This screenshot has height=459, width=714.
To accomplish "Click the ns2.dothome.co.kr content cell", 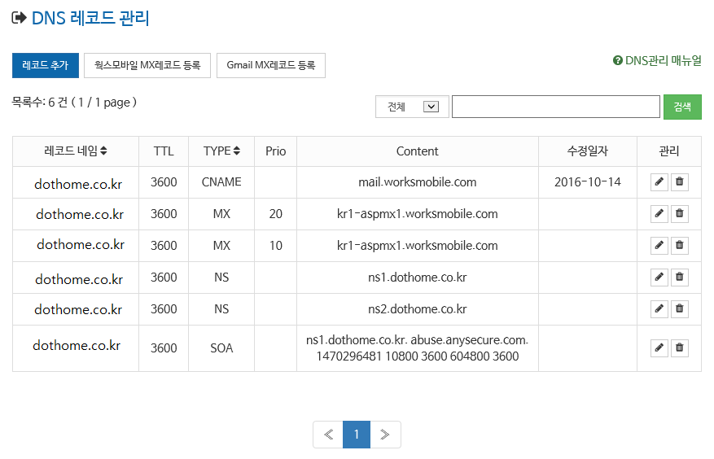I will pyautogui.click(x=417, y=309).
